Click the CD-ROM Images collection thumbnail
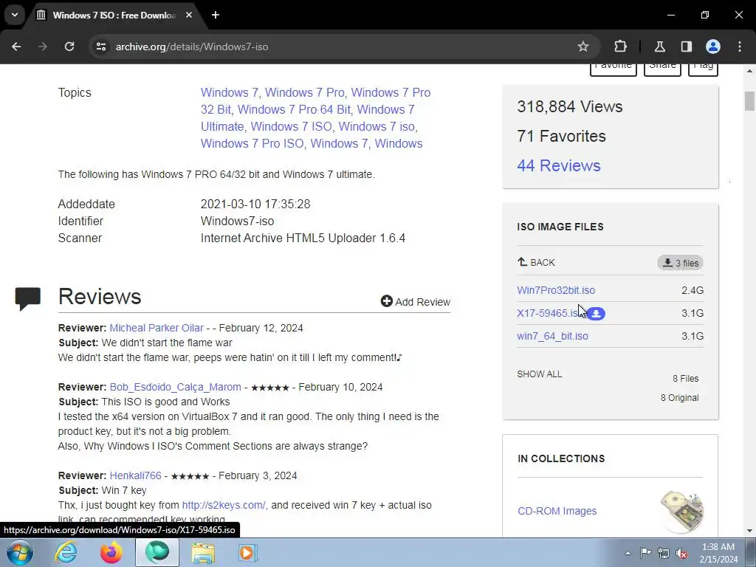This screenshot has width=756, height=567. [681, 512]
